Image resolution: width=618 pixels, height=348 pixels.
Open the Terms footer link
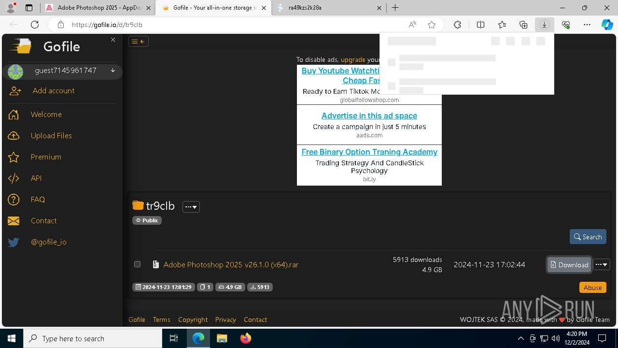click(x=161, y=319)
